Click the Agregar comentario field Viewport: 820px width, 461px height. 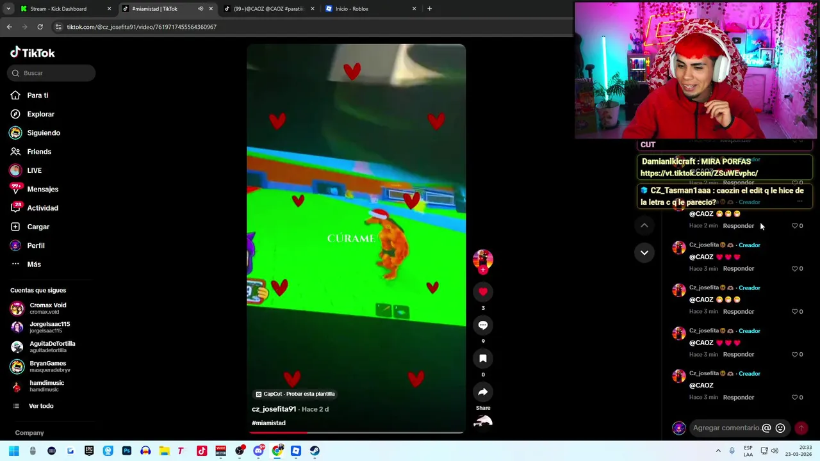(725, 428)
